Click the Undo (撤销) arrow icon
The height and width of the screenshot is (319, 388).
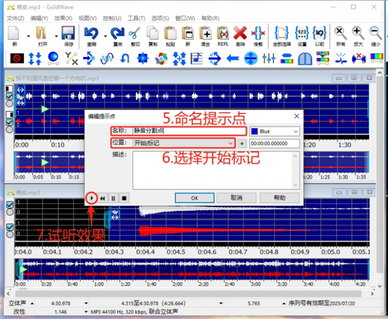point(91,34)
